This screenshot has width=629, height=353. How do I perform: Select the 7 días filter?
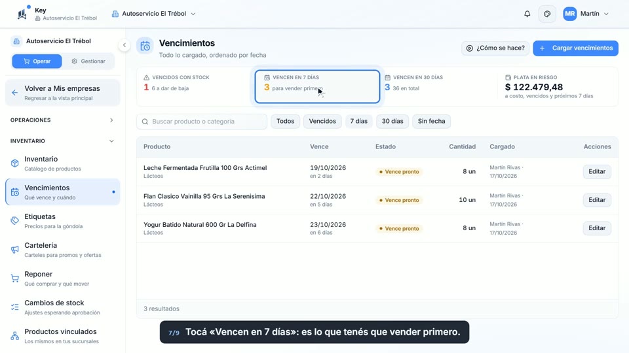(358, 122)
